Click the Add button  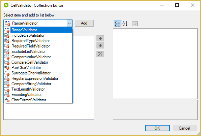pyautogui.click(x=84, y=23)
